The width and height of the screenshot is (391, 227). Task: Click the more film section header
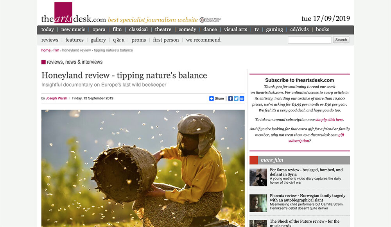click(300, 160)
